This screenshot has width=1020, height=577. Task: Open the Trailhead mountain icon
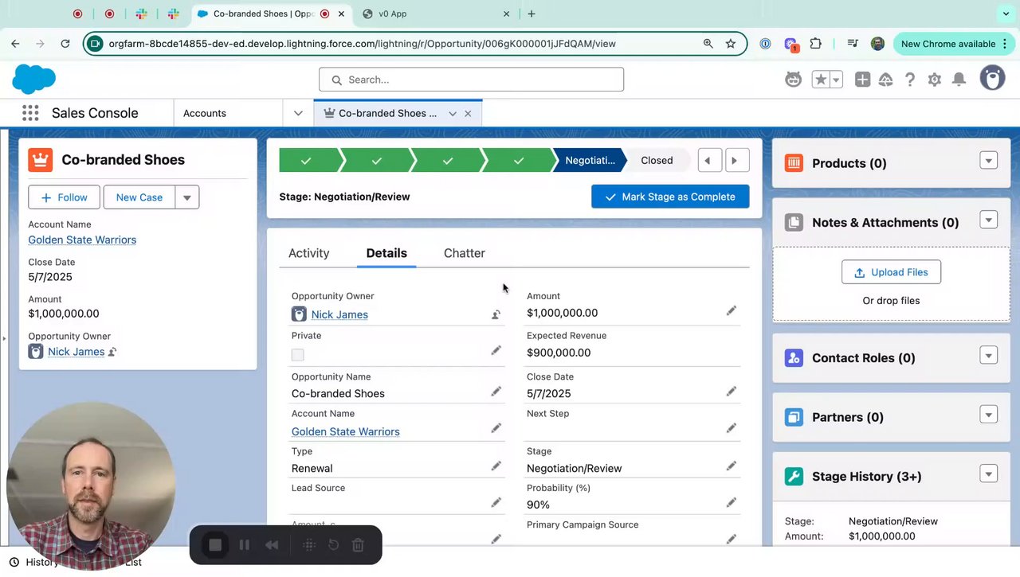click(x=886, y=80)
